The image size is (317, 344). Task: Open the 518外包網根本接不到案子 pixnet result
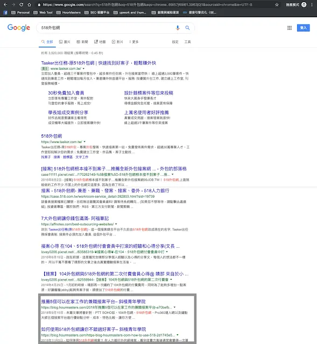pyautogui.click(x=114, y=169)
